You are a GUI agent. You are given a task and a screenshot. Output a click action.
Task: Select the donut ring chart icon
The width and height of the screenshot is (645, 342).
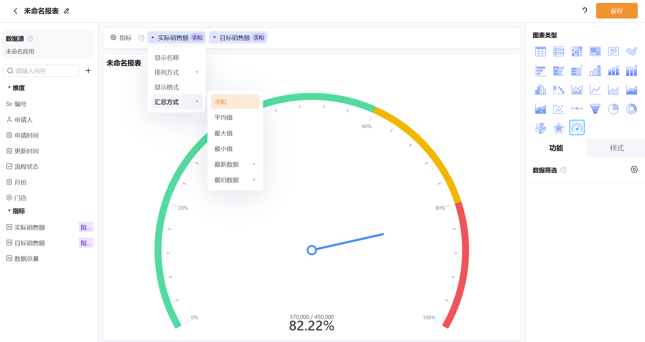tap(631, 109)
